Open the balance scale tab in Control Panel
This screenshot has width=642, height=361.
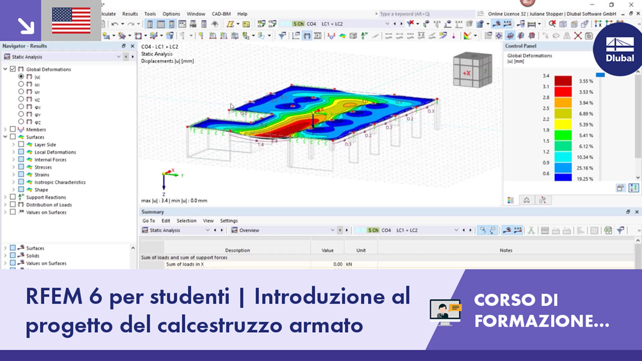click(x=527, y=200)
